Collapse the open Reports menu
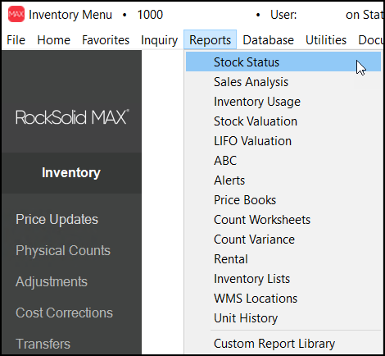Image resolution: width=385 pixels, height=356 pixels. [x=210, y=39]
